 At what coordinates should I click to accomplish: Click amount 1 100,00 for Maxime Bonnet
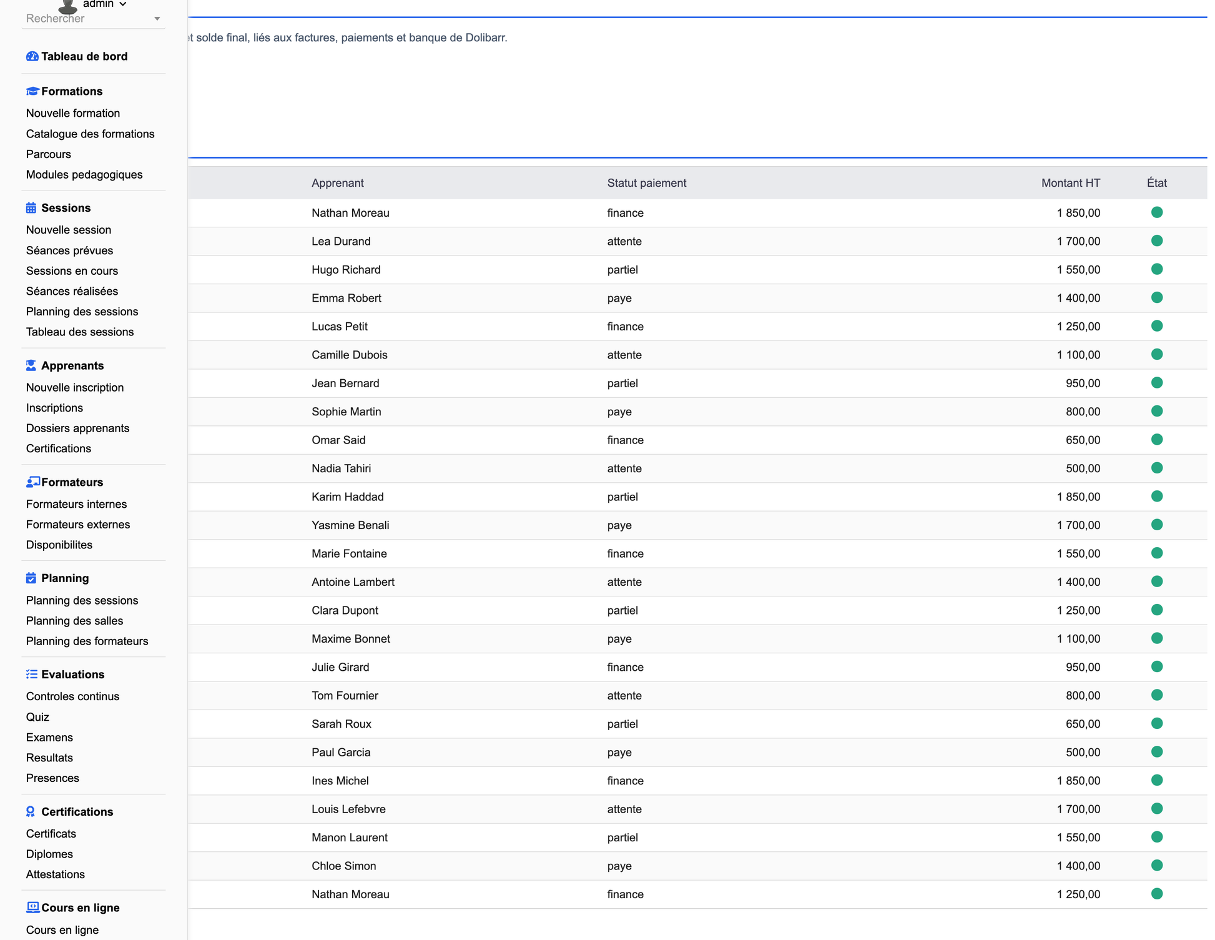coord(1078,639)
